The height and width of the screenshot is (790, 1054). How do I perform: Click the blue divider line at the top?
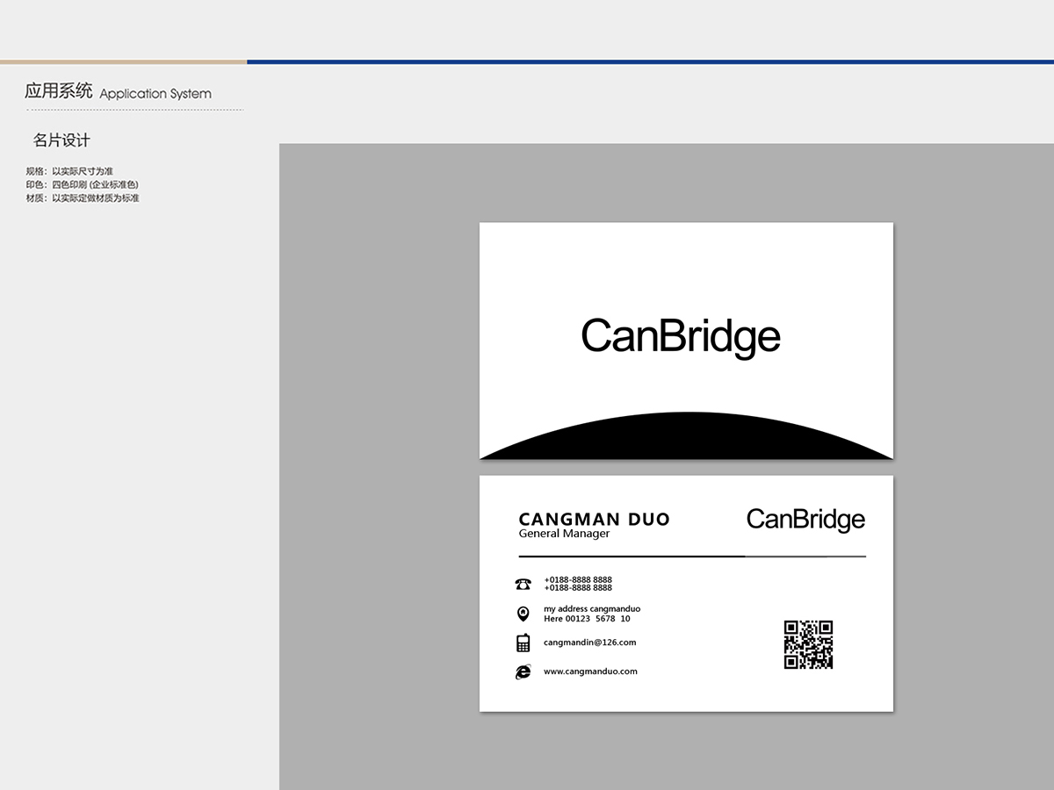pos(650,62)
